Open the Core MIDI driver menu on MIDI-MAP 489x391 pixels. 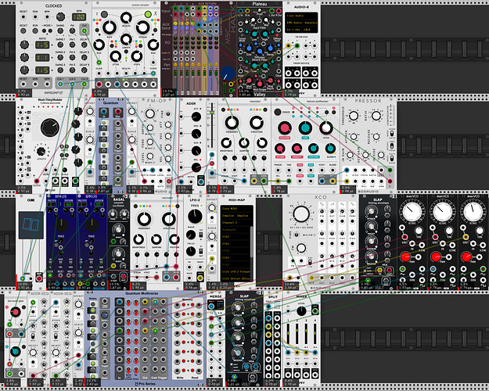[x=237, y=209]
